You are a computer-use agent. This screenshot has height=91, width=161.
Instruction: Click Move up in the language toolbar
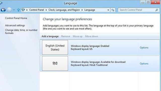point(78,36)
